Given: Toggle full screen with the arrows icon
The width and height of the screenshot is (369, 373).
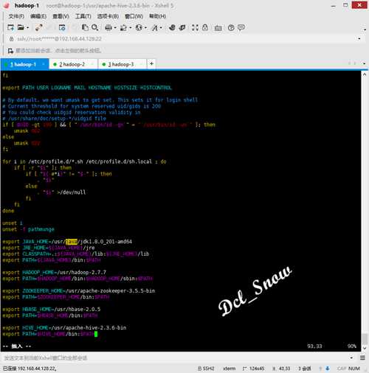Looking at the screenshot, I should [x=195, y=27].
